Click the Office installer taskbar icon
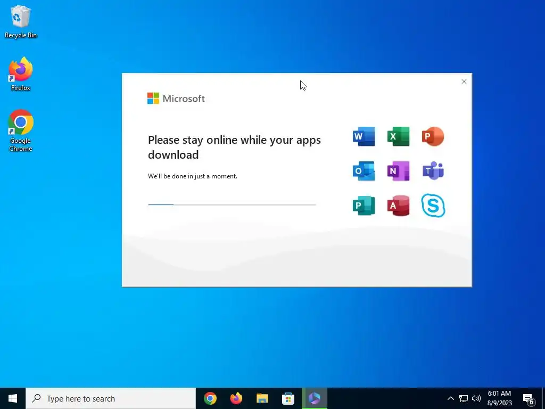Screen dimensions: 545x409 [314, 398]
